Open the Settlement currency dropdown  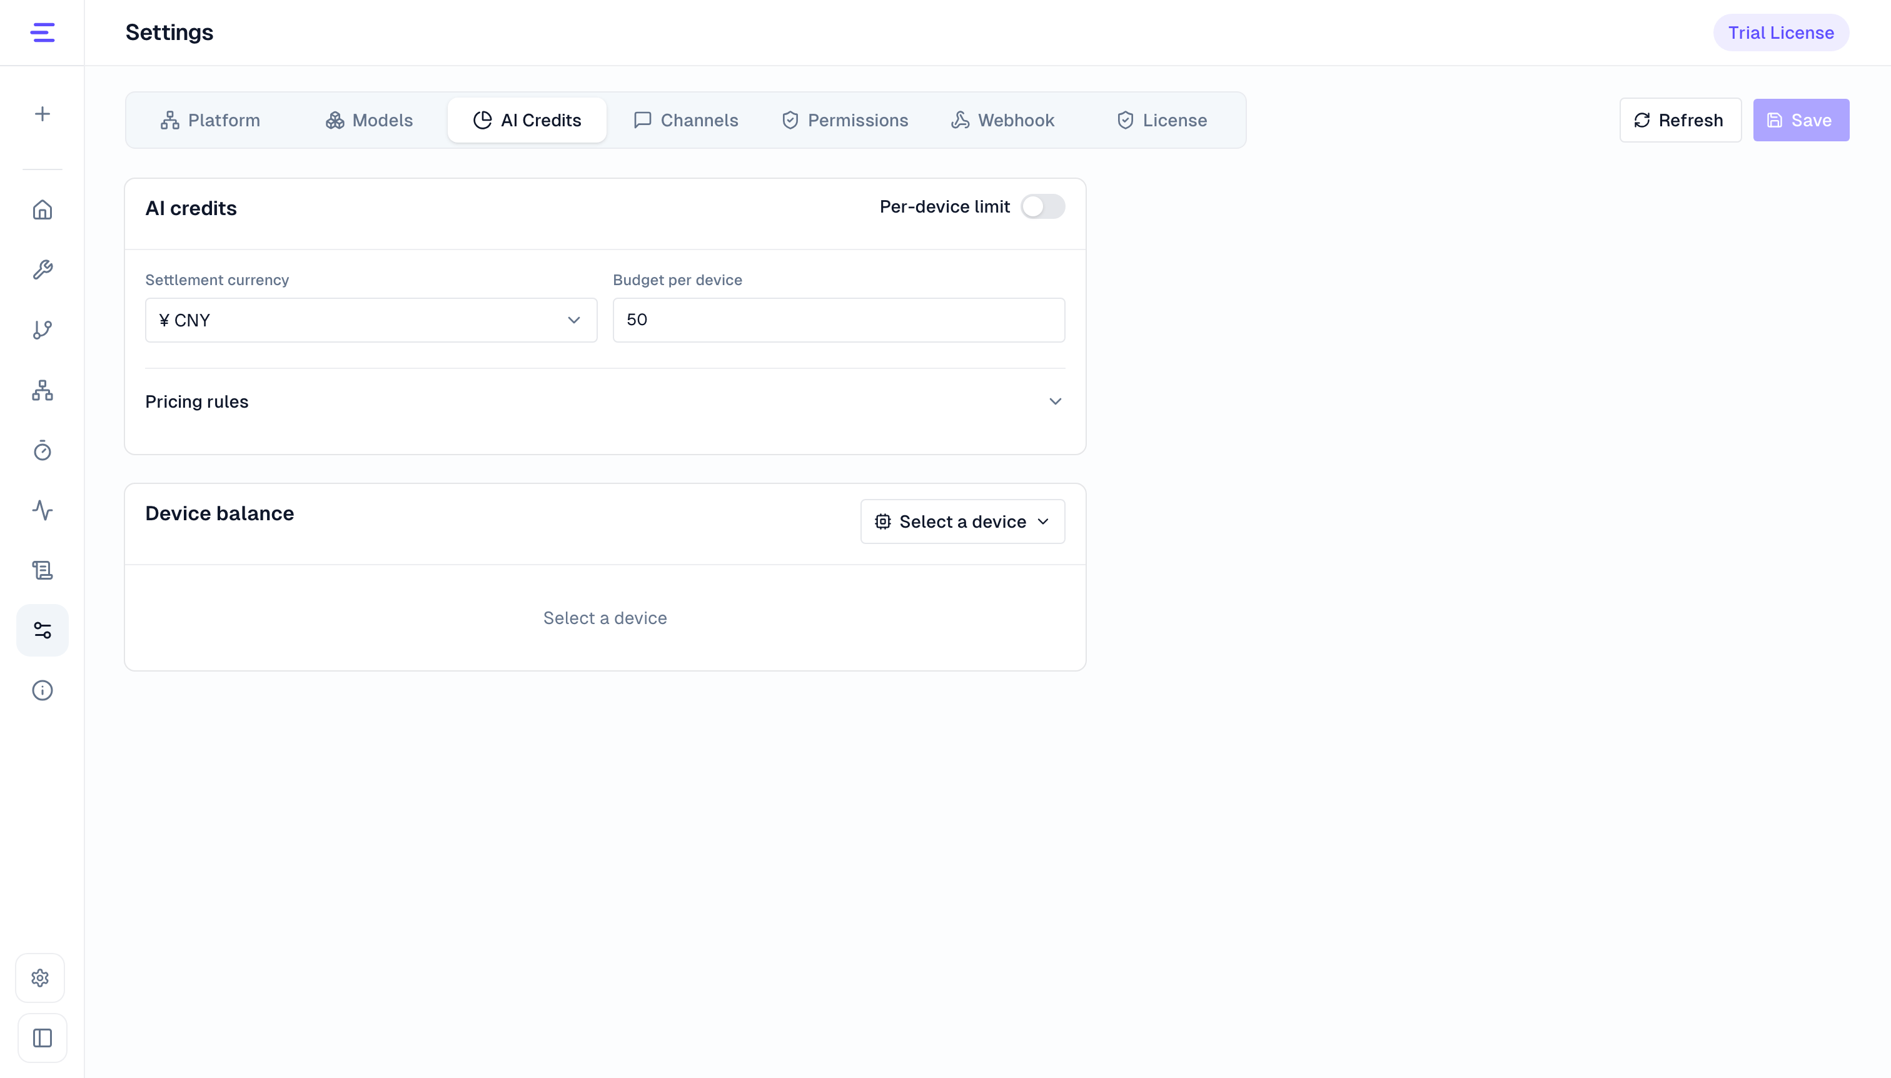tap(371, 320)
